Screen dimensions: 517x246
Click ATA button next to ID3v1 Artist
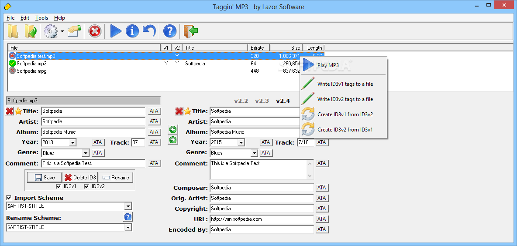(x=154, y=121)
